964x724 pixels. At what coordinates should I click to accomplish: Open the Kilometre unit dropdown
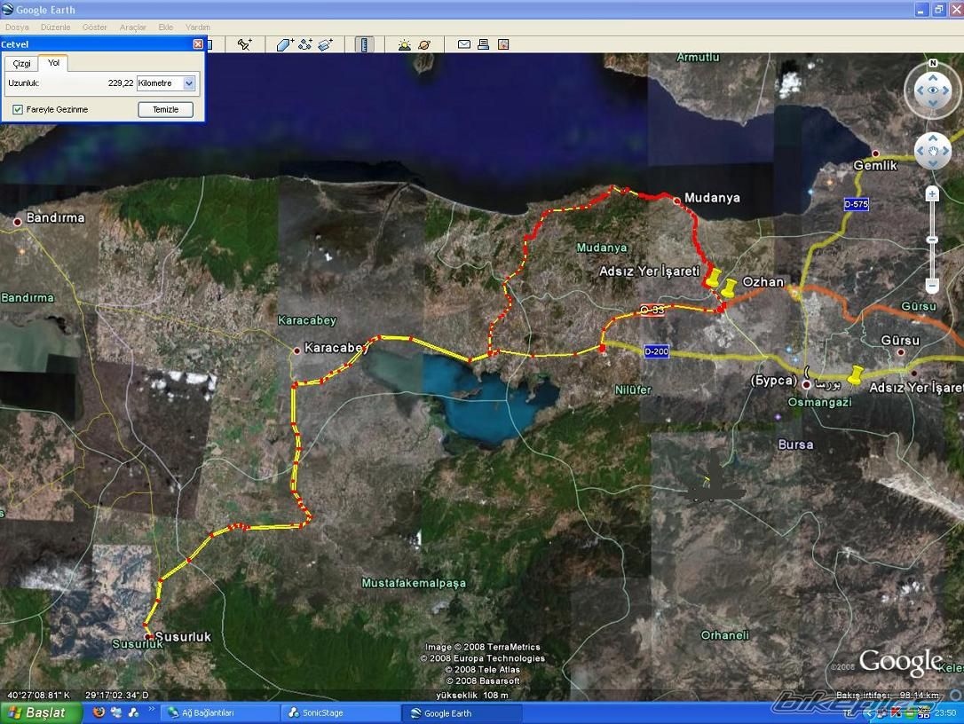189,83
